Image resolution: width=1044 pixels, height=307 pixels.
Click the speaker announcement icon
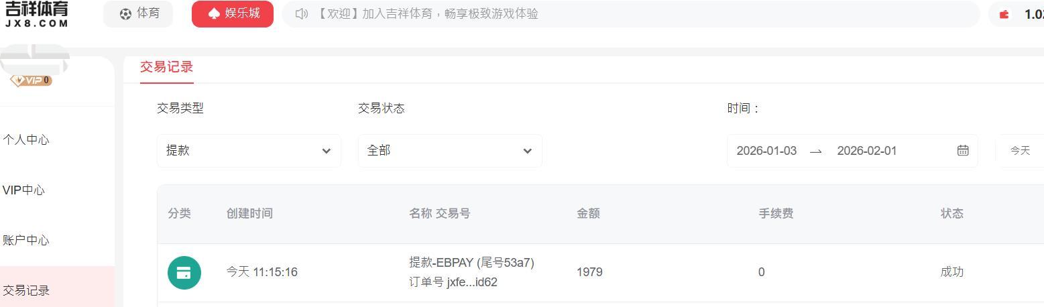point(301,14)
